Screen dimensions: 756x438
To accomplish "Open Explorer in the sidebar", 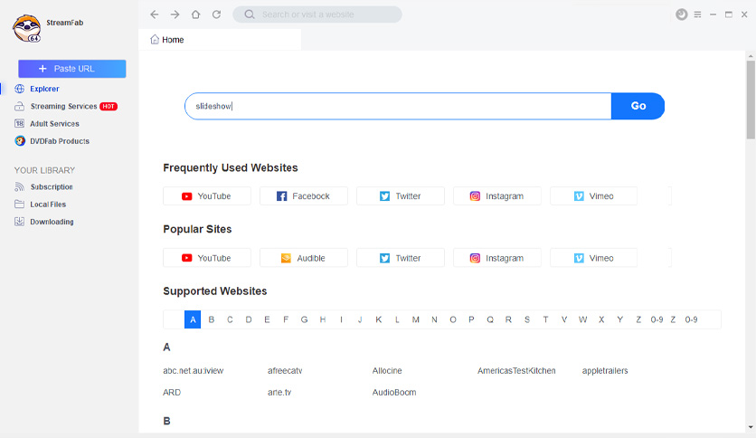I will point(44,89).
